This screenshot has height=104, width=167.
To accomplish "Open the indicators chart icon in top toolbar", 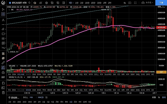I will click(x=41, y=3).
